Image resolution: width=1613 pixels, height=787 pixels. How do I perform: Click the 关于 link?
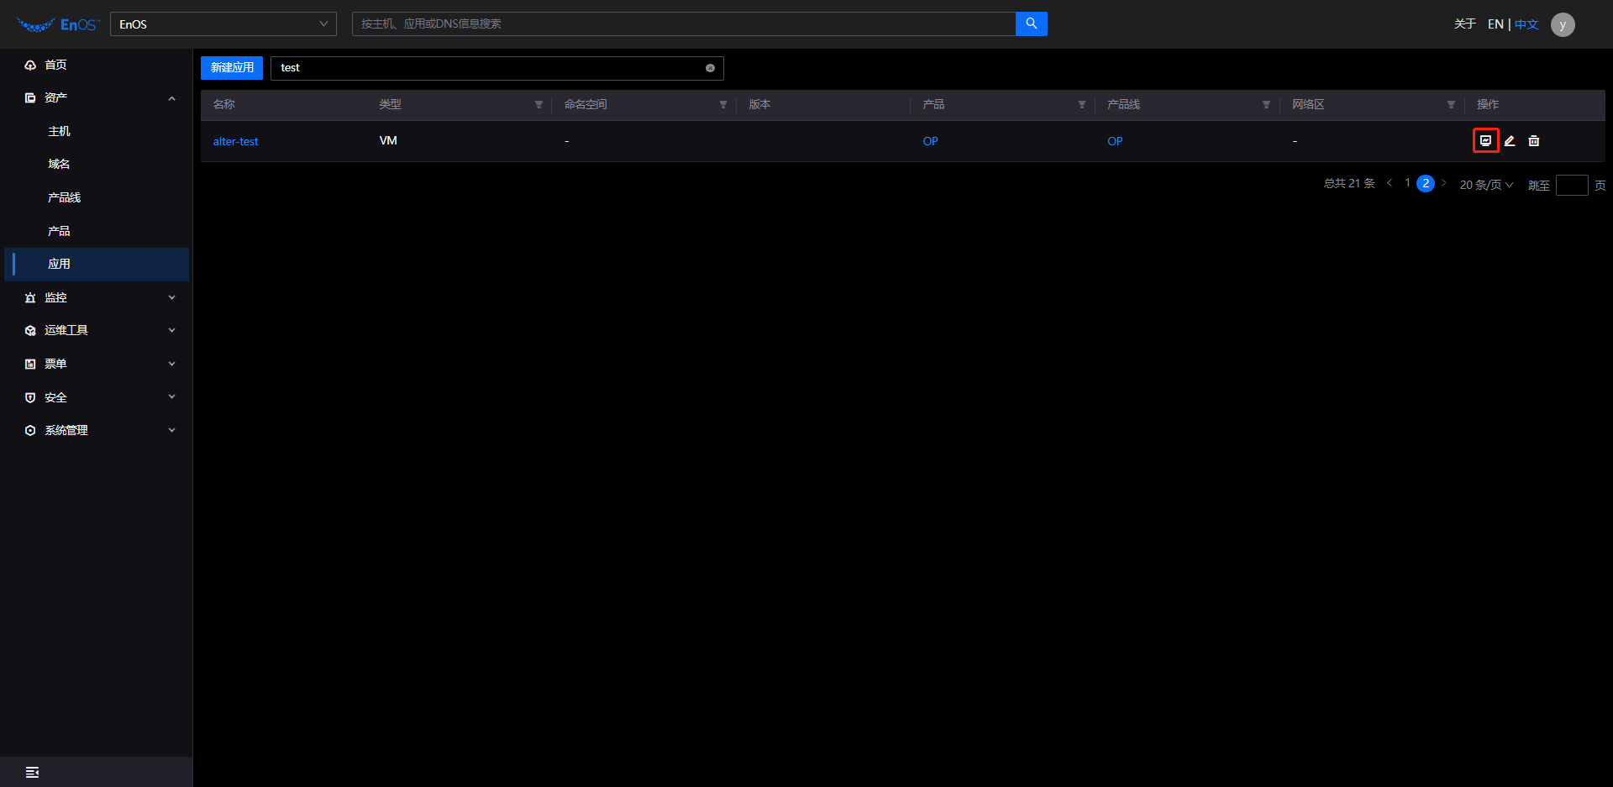(1465, 24)
